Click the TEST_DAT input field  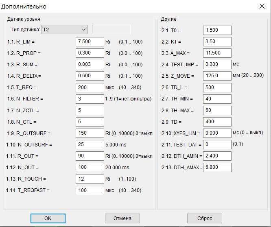pos(217,144)
